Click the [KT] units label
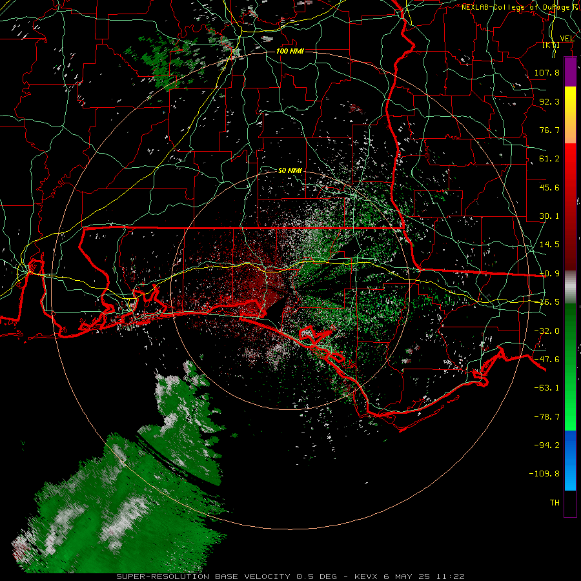Viewport: 581px width, 581px height. tap(551, 45)
